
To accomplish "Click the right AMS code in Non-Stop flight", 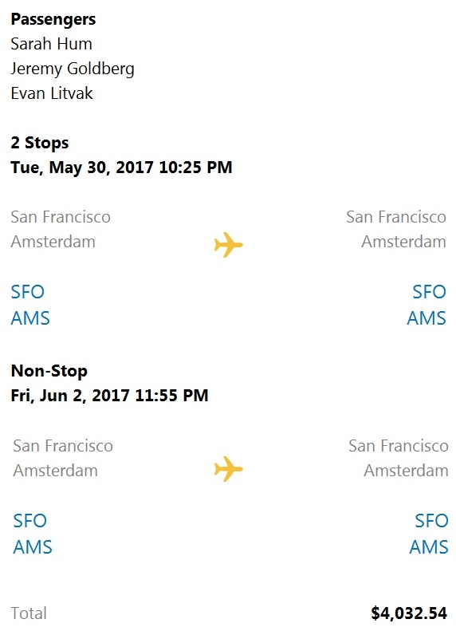I will (x=429, y=547).
